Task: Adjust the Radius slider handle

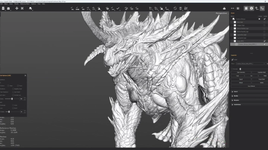Action: [x=12, y=99]
